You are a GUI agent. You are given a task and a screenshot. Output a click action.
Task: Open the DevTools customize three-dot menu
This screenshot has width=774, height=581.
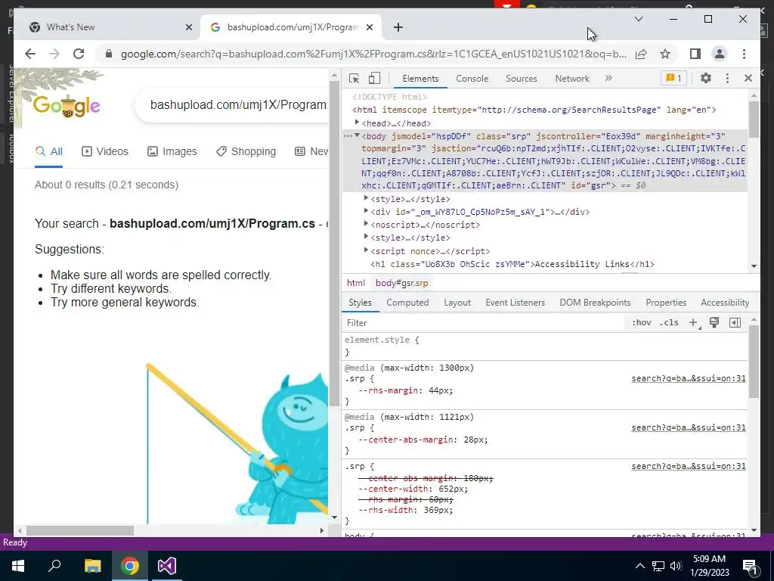pyautogui.click(x=727, y=78)
